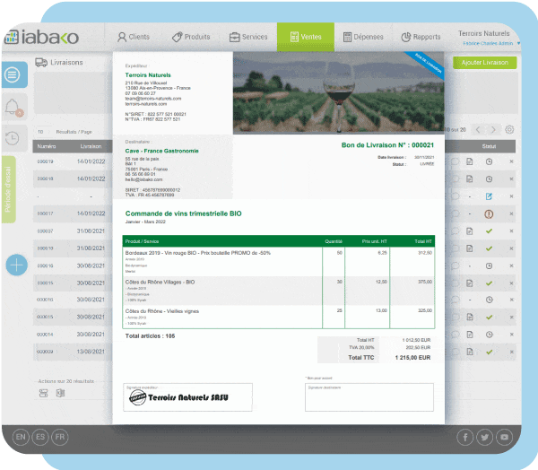Image resolution: width=538 pixels, height=470 pixels.
Task: Open the Clients menu
Action: 134,37
